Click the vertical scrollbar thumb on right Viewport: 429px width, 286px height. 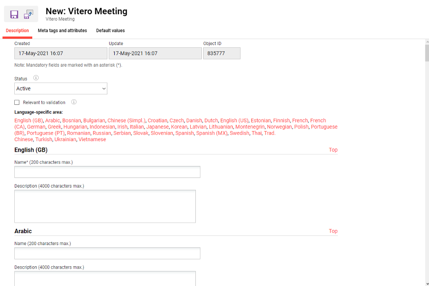[427, 53]
